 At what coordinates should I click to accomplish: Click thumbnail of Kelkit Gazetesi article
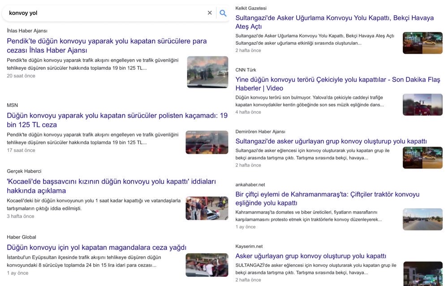click(x=422, y=43)
